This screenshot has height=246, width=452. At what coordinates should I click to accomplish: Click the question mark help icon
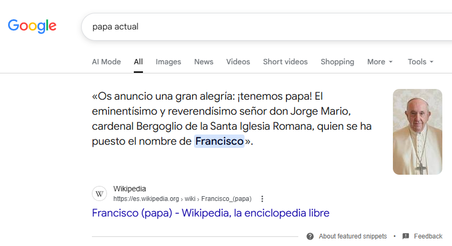click(310, 236)
